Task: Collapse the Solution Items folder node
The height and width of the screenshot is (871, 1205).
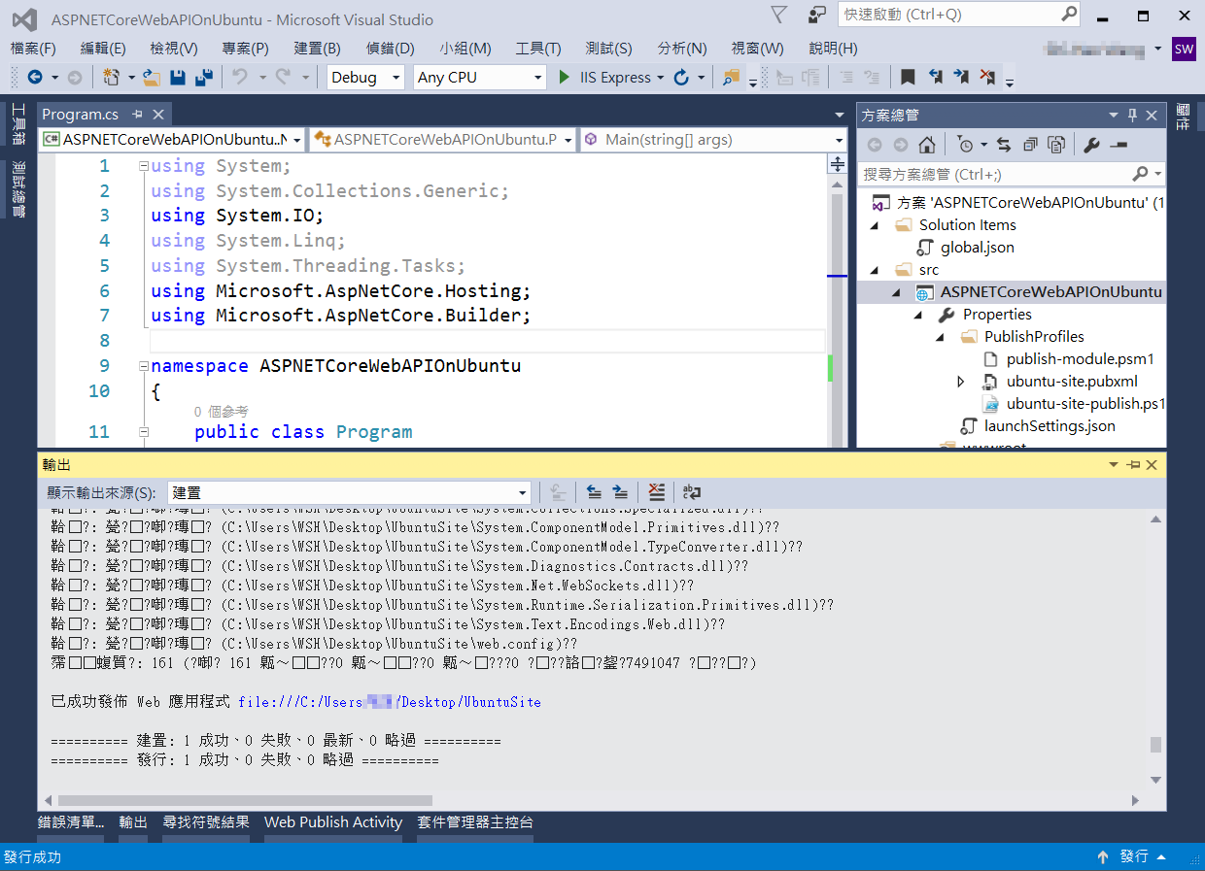Action: pyautogui.click(x=874, y=225)
